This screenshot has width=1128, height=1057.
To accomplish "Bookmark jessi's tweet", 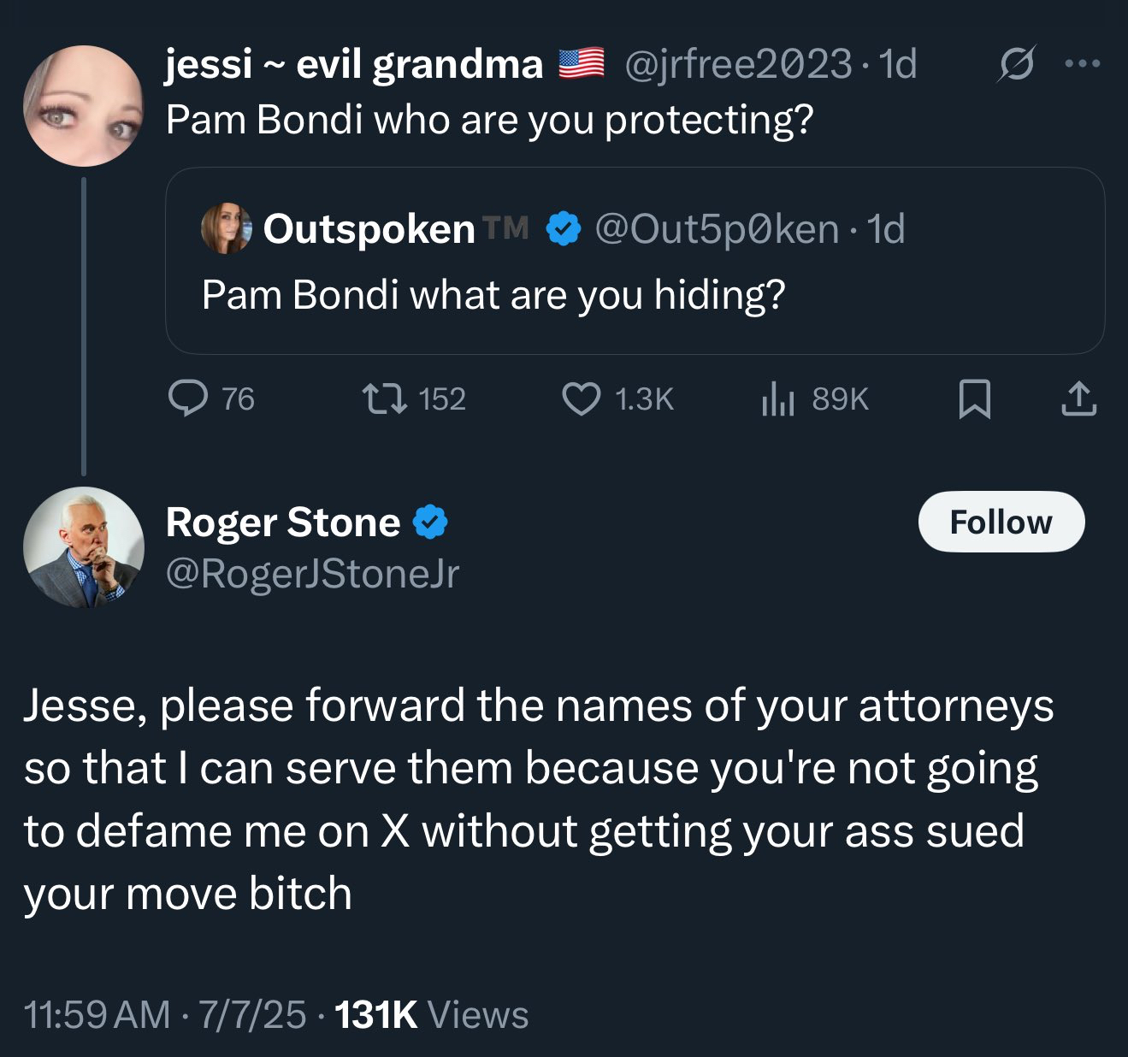I will (974, 399).
